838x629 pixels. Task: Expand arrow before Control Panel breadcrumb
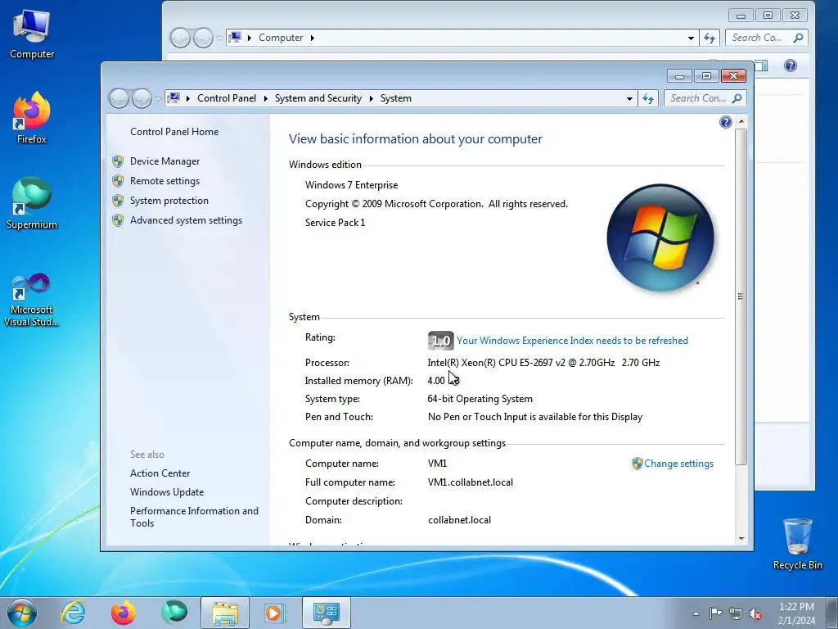188,98
